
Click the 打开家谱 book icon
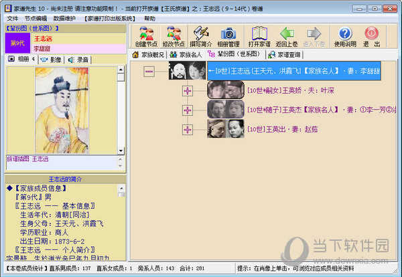(x=259, y=36)
